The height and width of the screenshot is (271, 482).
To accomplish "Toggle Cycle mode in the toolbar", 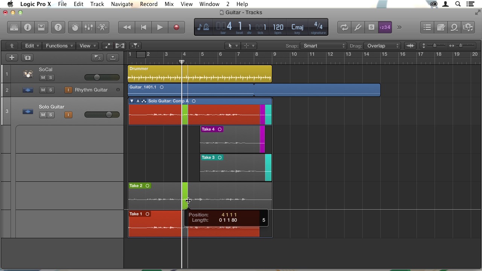I will [344, 27].
